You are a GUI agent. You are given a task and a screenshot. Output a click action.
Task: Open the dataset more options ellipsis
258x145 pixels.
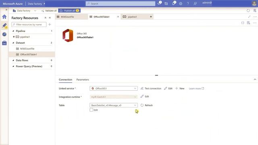tap(254, 23)
